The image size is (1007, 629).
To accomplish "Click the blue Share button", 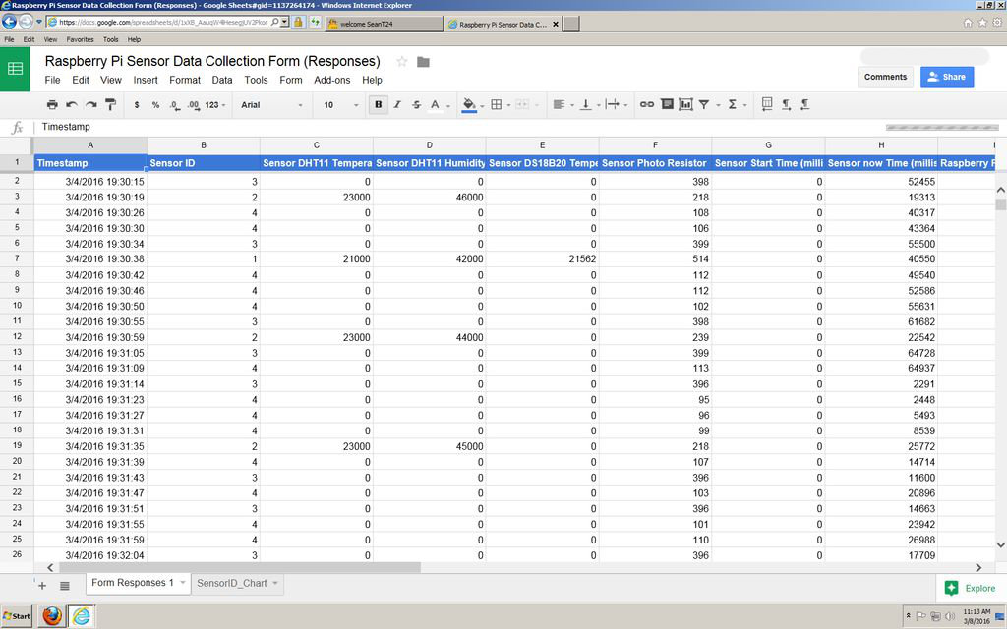I will [x=947, y=77].
